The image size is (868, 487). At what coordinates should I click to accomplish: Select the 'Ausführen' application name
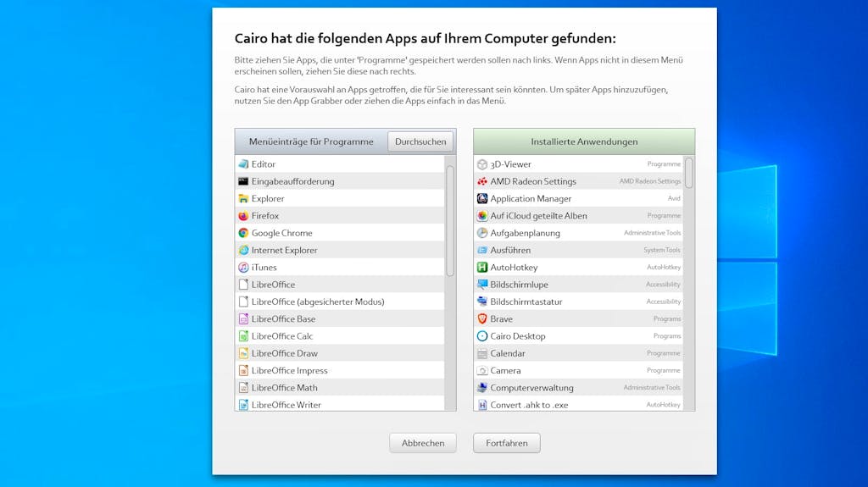point(510,250)
